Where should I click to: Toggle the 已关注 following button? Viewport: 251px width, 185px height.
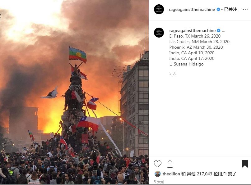coord(230,9)
